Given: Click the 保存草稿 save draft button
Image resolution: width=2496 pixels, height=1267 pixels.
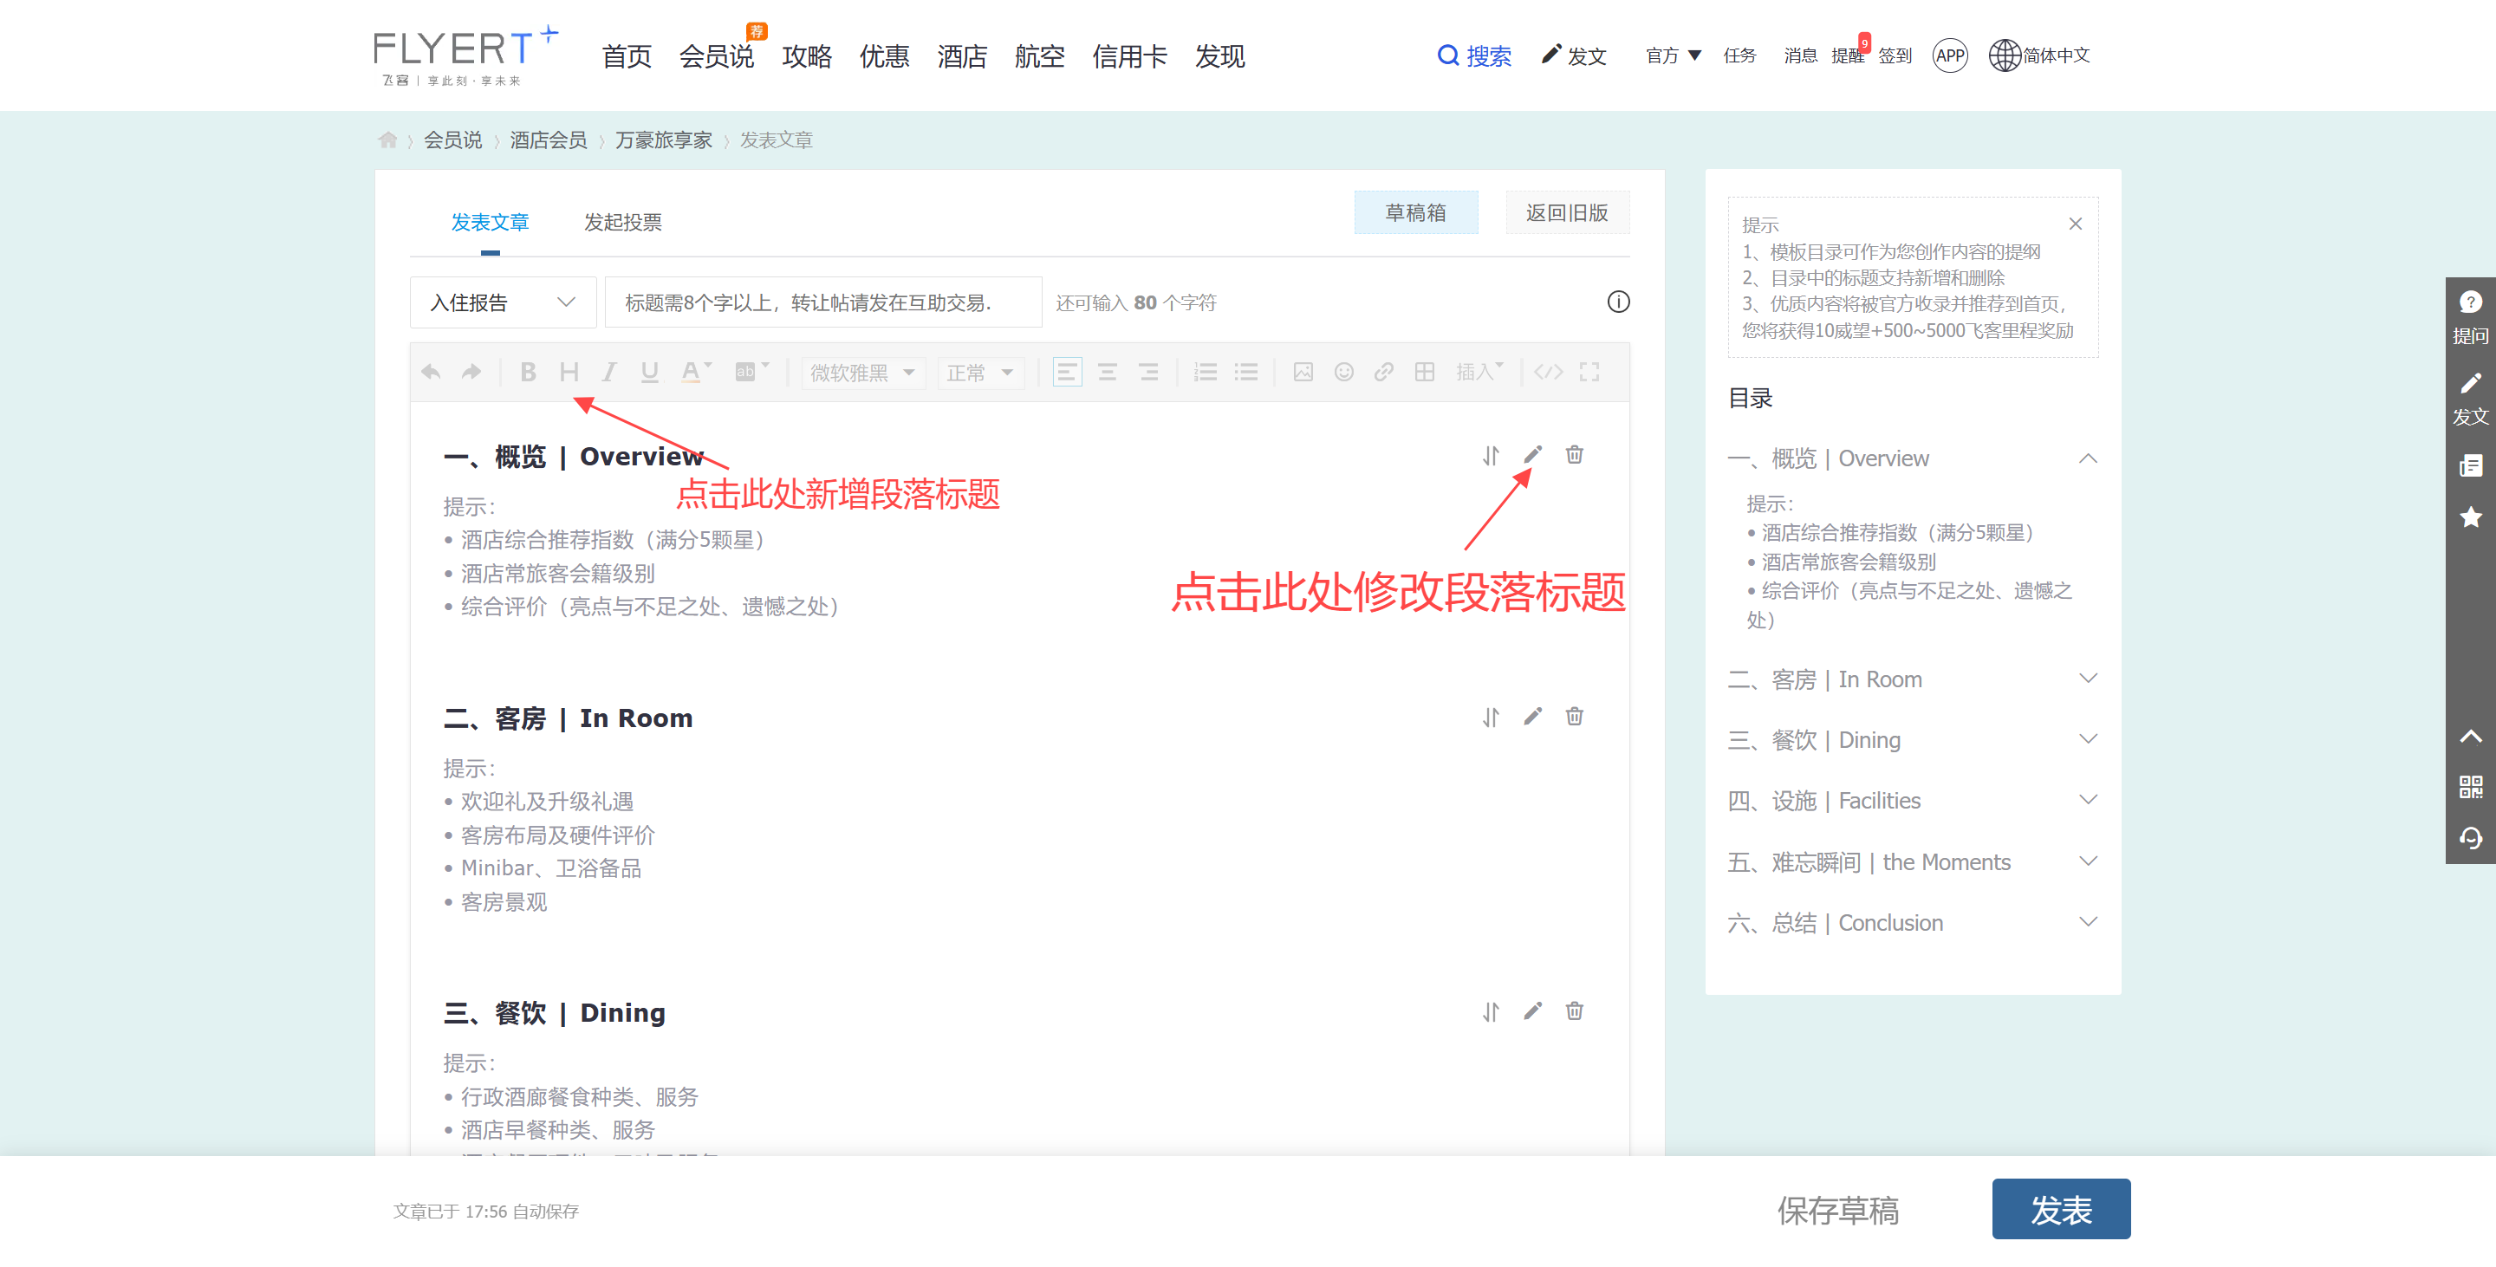Looking at the screenshot, I should [1838, 1210].
